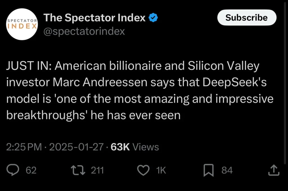Click the JUST IN post text body
Screen dimensions: 288x191
point(140,90)
